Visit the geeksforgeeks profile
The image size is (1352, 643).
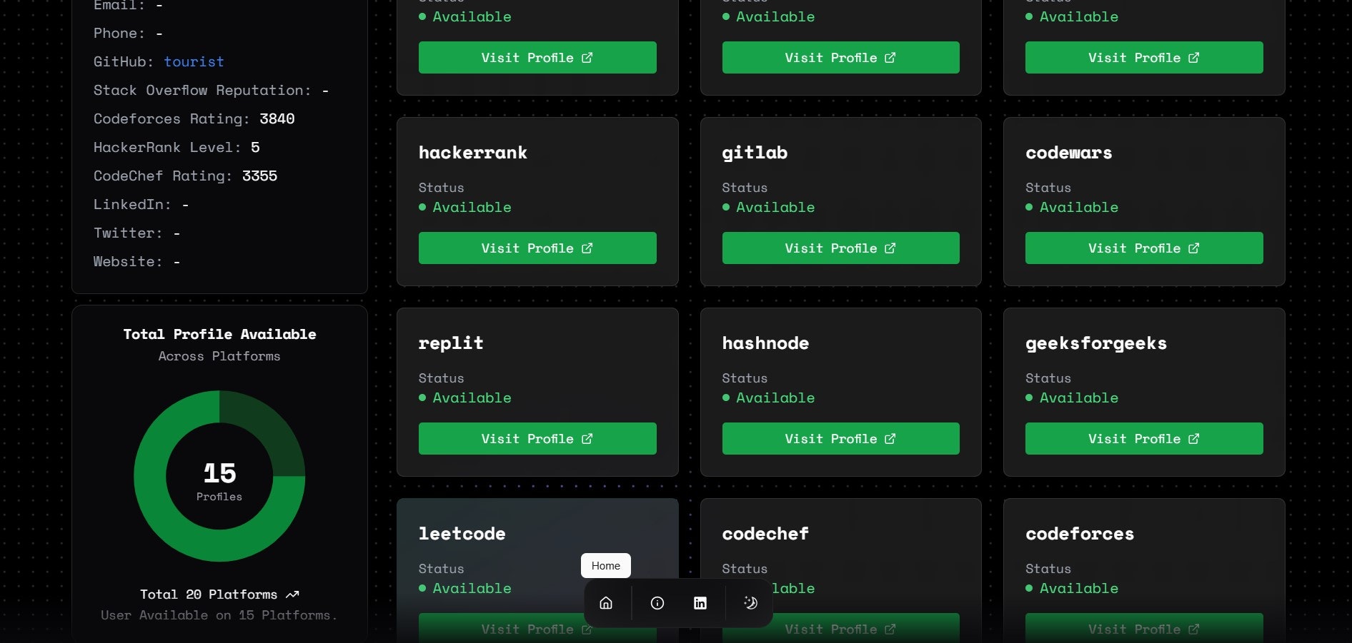pos(1143,438)
